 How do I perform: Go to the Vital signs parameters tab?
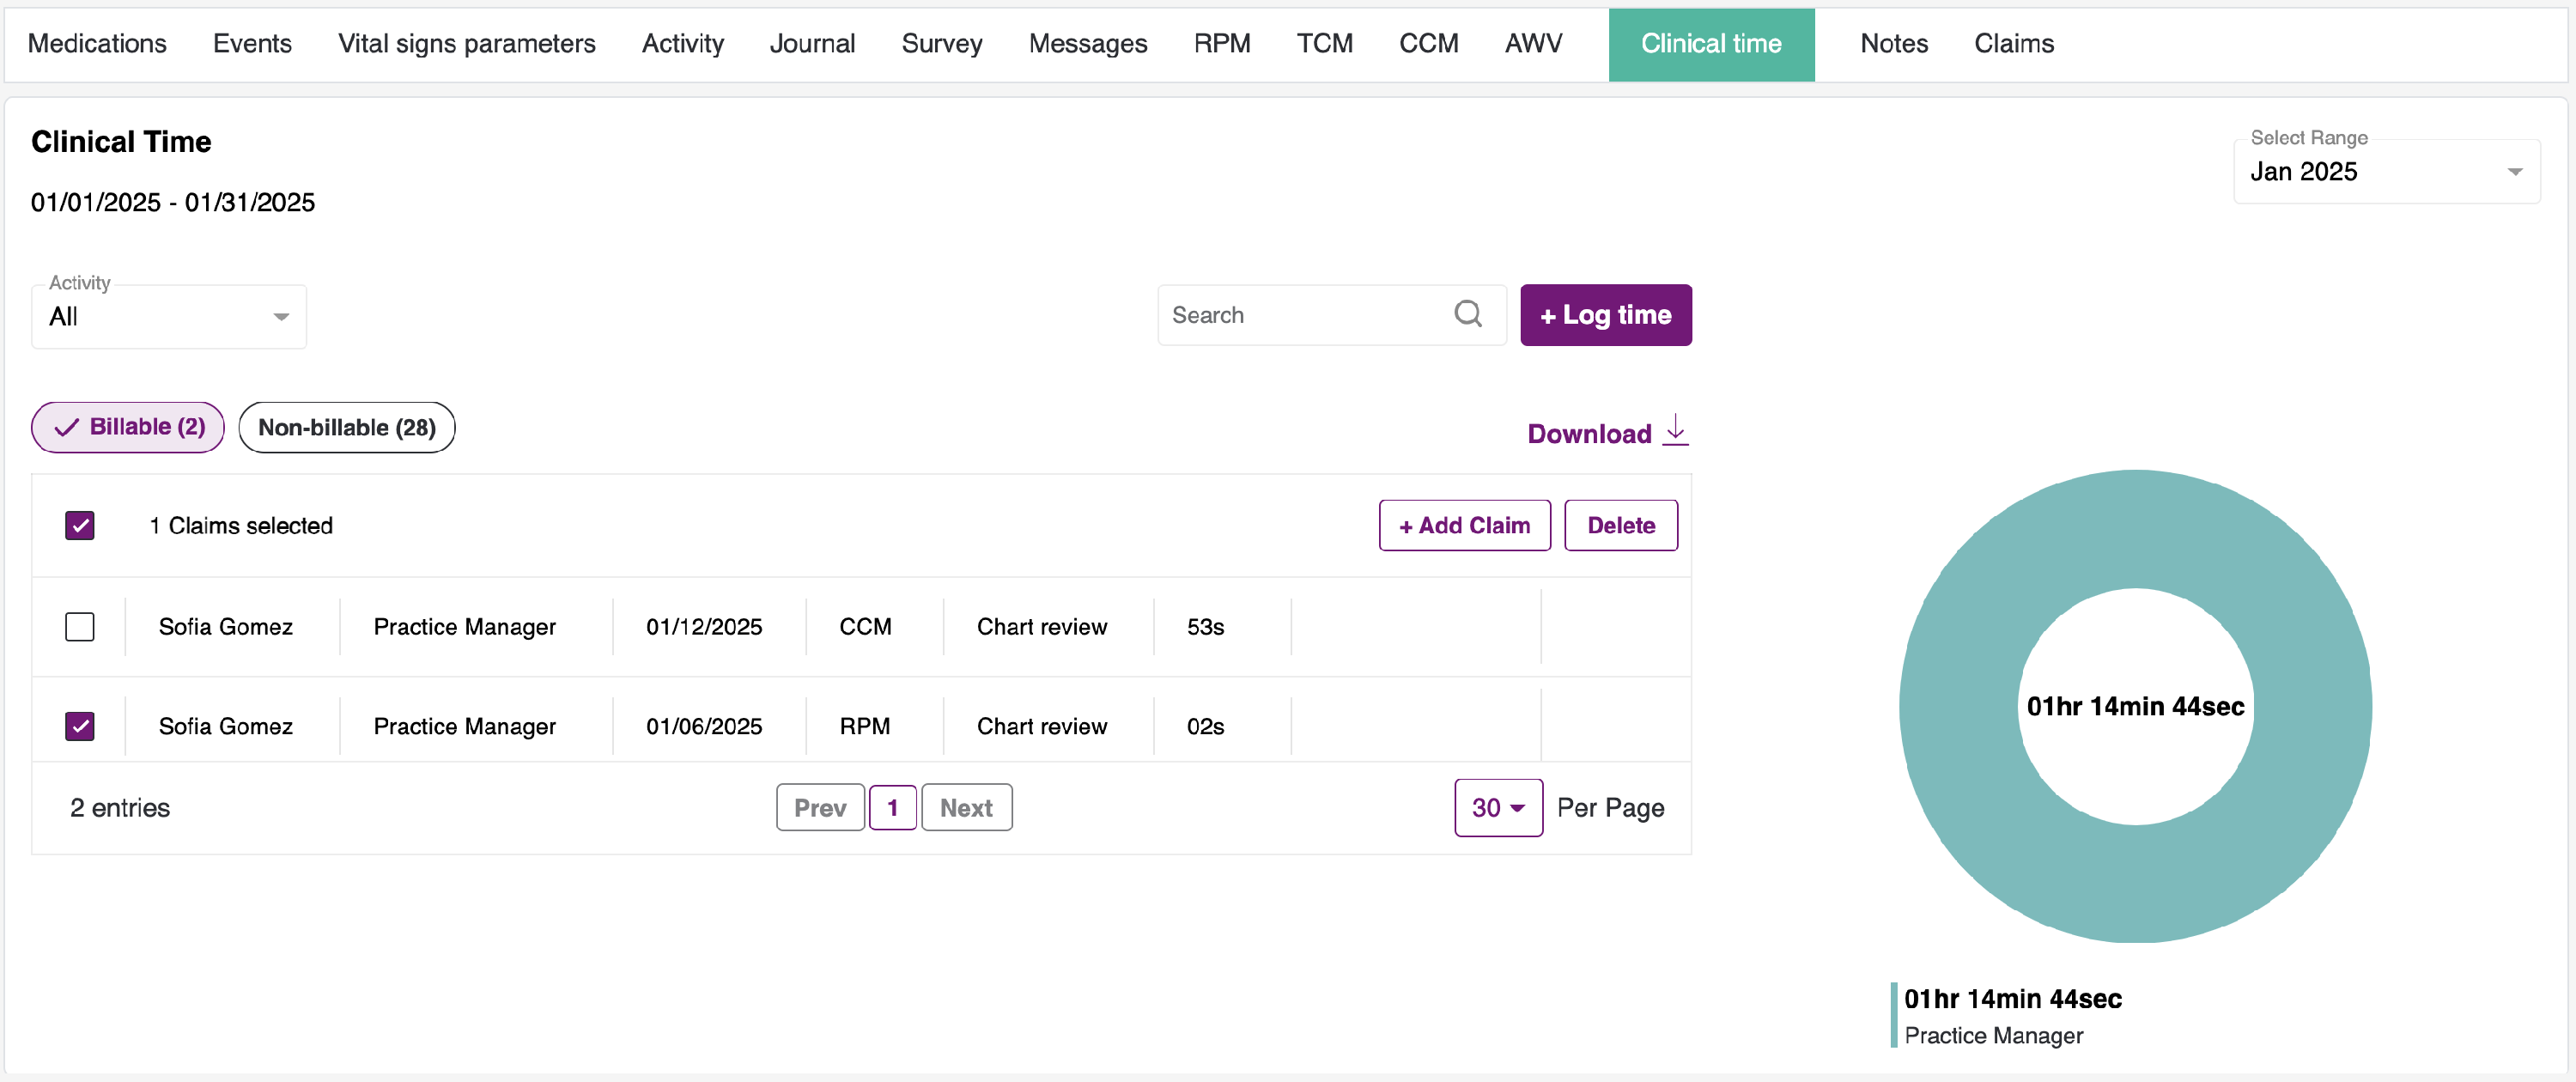coord(466,43)
